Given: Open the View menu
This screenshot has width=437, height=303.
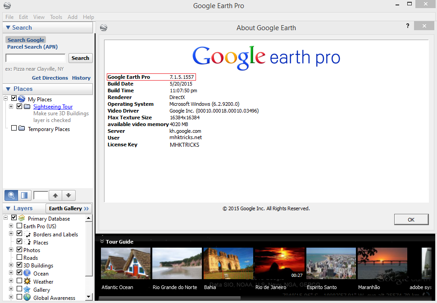Looking at the screenshot, I should [x=39, y=17].
